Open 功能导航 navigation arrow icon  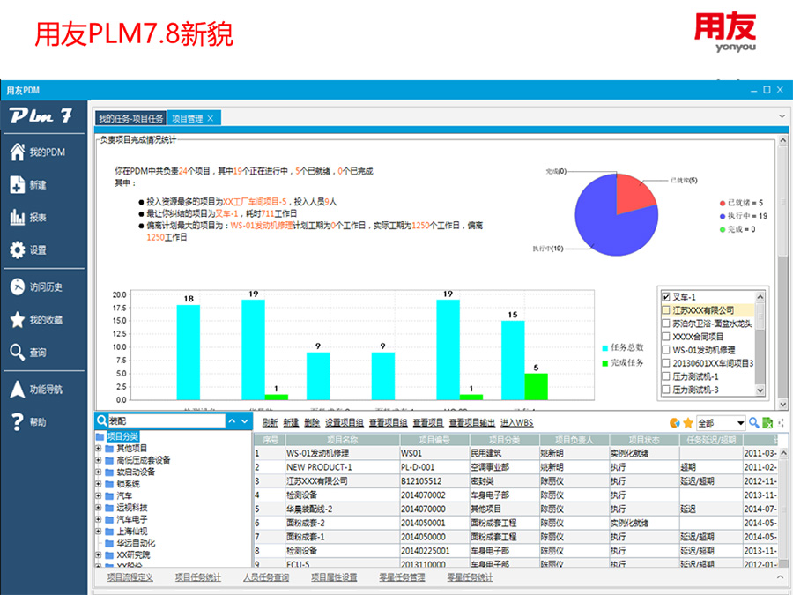(18, 389)
